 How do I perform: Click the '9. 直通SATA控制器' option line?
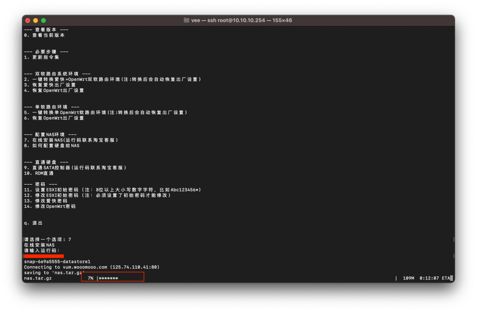(x=75, y=167)
